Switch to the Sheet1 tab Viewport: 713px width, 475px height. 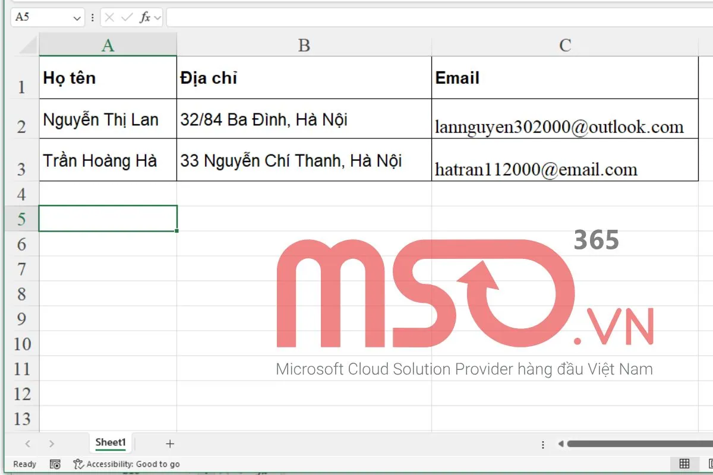click(111, 442)
